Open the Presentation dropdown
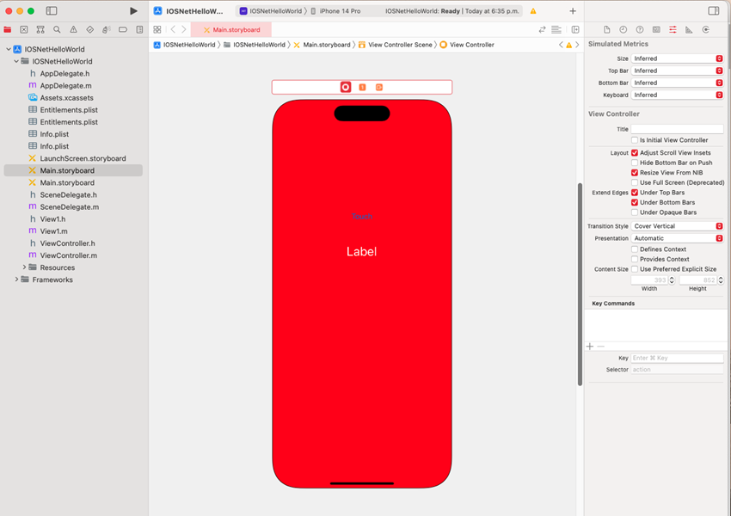This screenshot has height=516, width=731. [x=677, y=237]
